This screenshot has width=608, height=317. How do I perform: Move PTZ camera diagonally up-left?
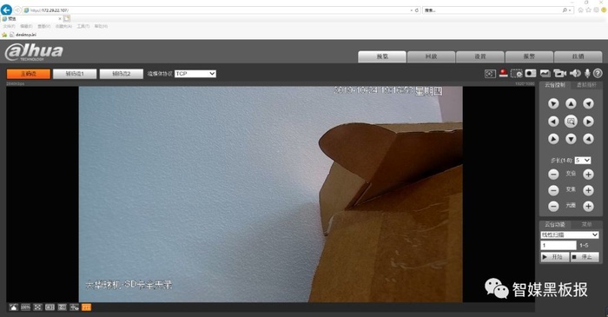(553, 103)
